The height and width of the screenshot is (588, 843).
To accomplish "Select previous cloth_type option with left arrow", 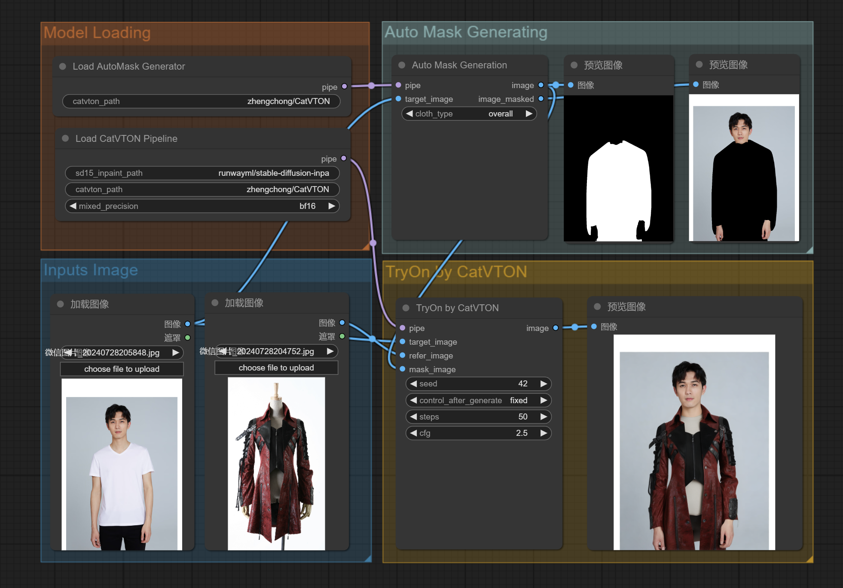I will click(409, 114).
